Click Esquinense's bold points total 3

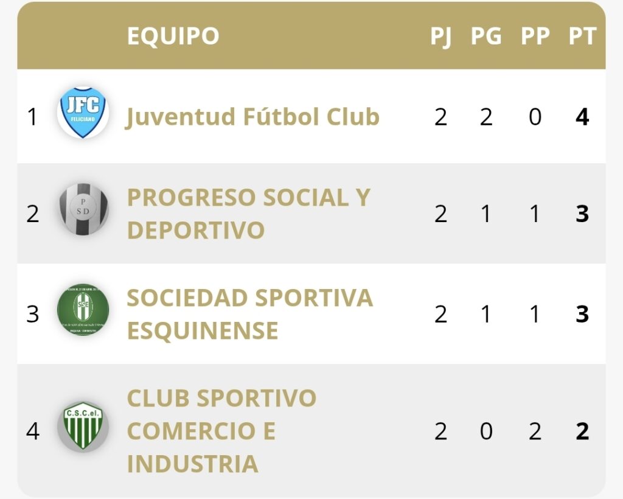point(582,314)
